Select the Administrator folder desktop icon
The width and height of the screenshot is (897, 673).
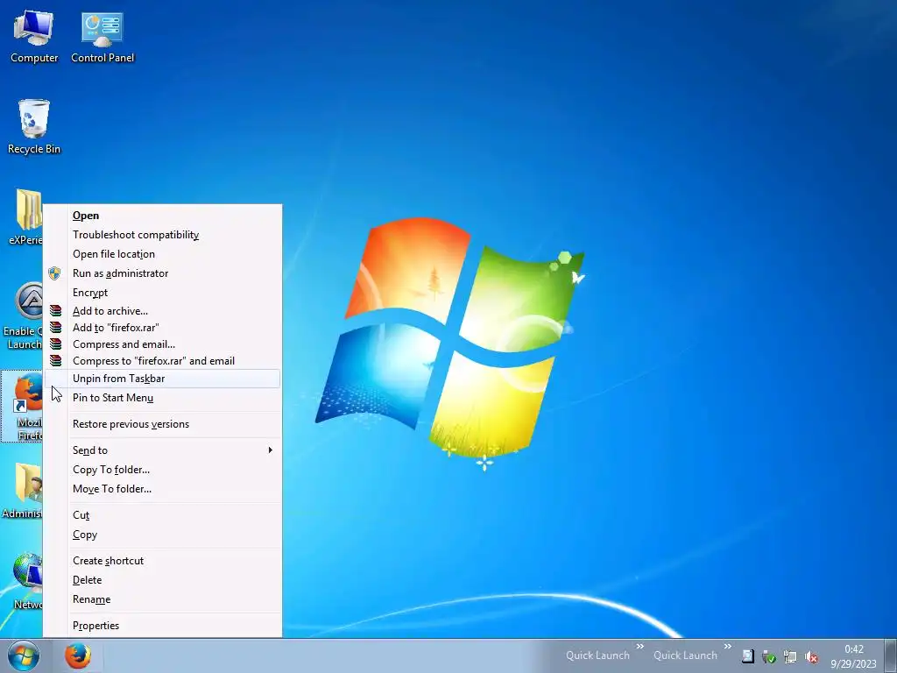(x=23, y=491)
